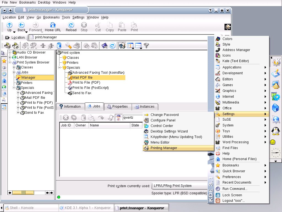Screen dimensions: 282x212
Task: Click the Home URL house icon
Action: point(53,25)
